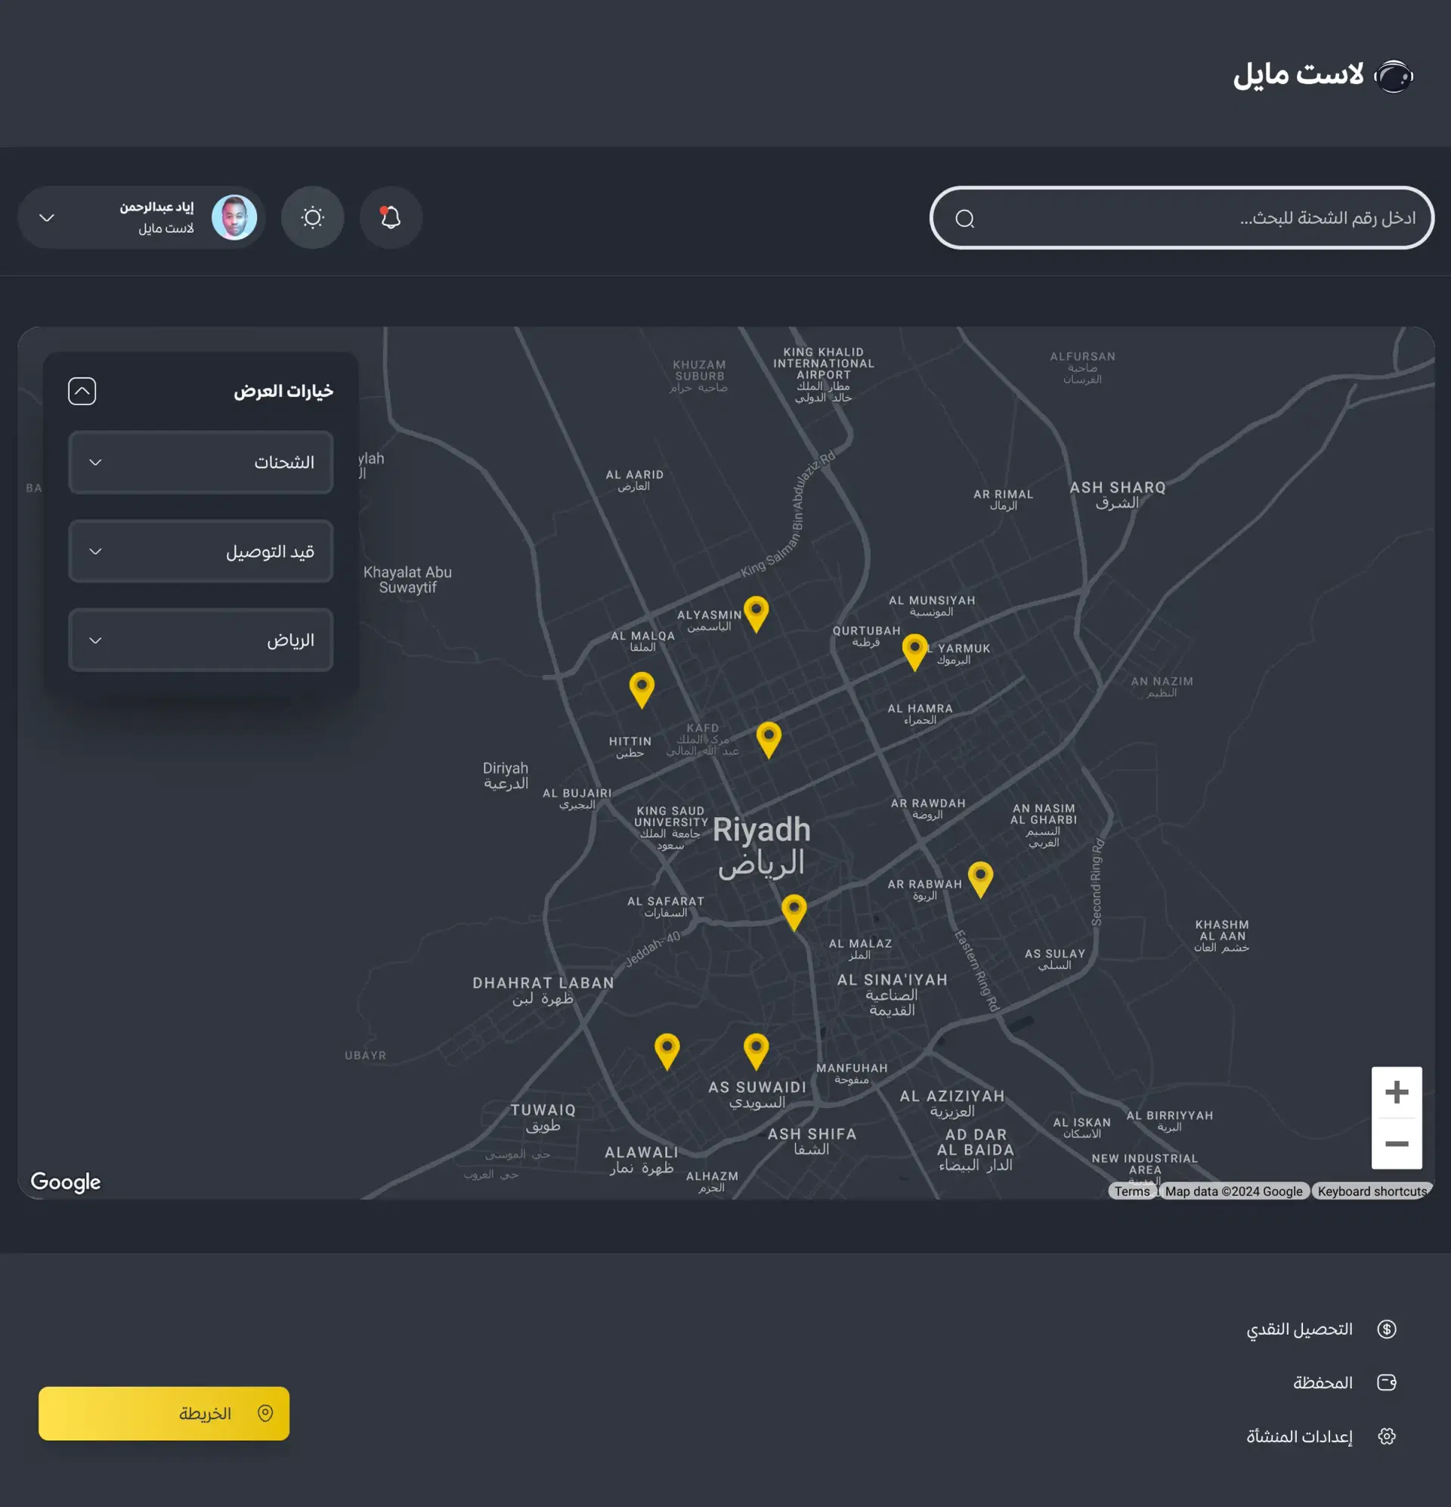Click the wallet icon
The height and width of the screenshot is (1507, 1451).
tap(1387, 1383)
